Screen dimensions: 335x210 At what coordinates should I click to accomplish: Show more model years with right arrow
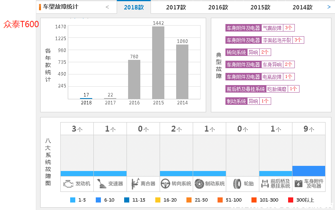[329, 7]
